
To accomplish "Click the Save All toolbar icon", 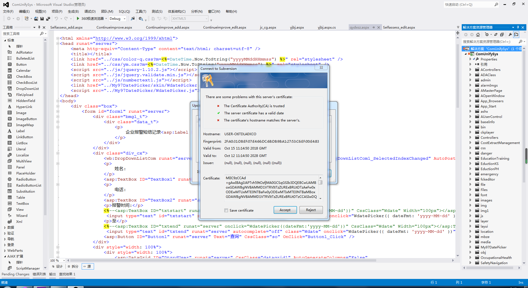I will [48, 19].
